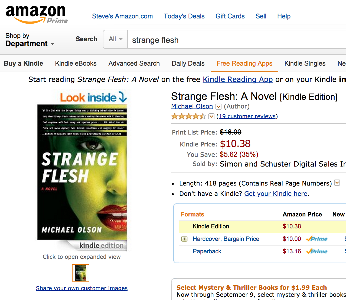This screenshot has height=300, width=346.
Task: Open the 19 customer reviews link
Action: click(247, 116)
